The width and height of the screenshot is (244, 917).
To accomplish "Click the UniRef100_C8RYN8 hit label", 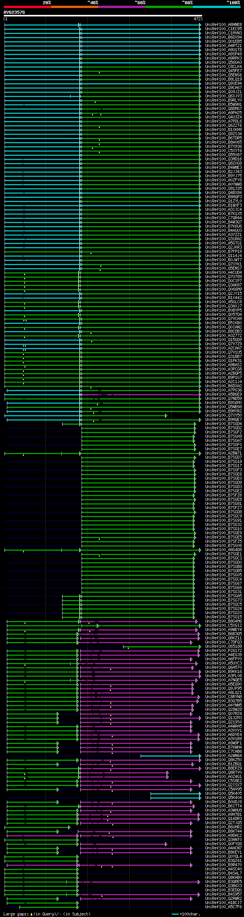I will (223, 697).
